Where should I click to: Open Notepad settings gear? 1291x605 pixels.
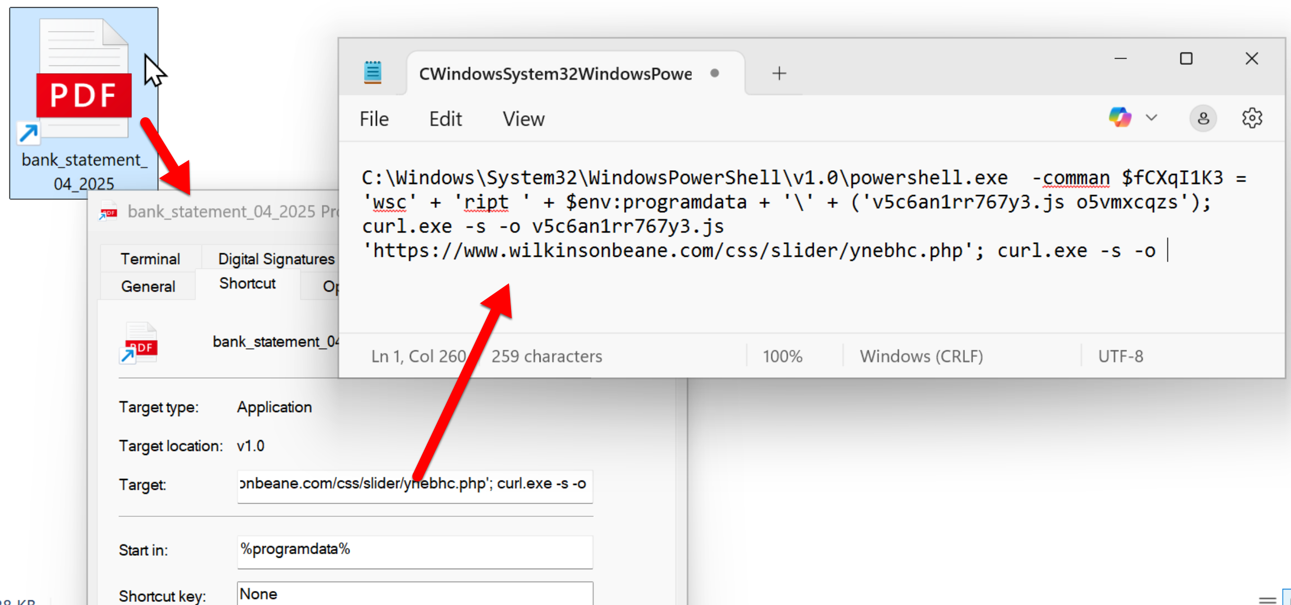1252,118
